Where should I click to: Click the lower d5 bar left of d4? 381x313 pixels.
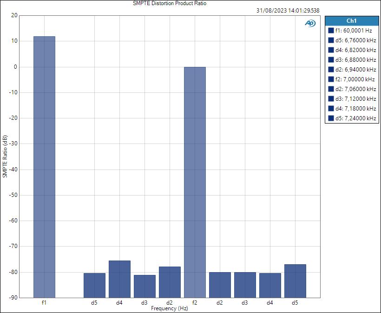pos(94,285)
